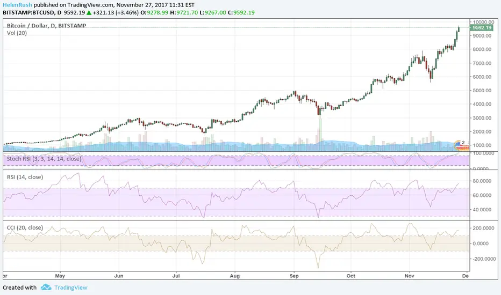
Task: Click the C:9592.19 close value
Action: 241,13
